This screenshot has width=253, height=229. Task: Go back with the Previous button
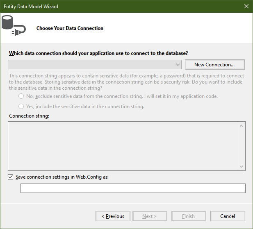click(x=113, y=216)
